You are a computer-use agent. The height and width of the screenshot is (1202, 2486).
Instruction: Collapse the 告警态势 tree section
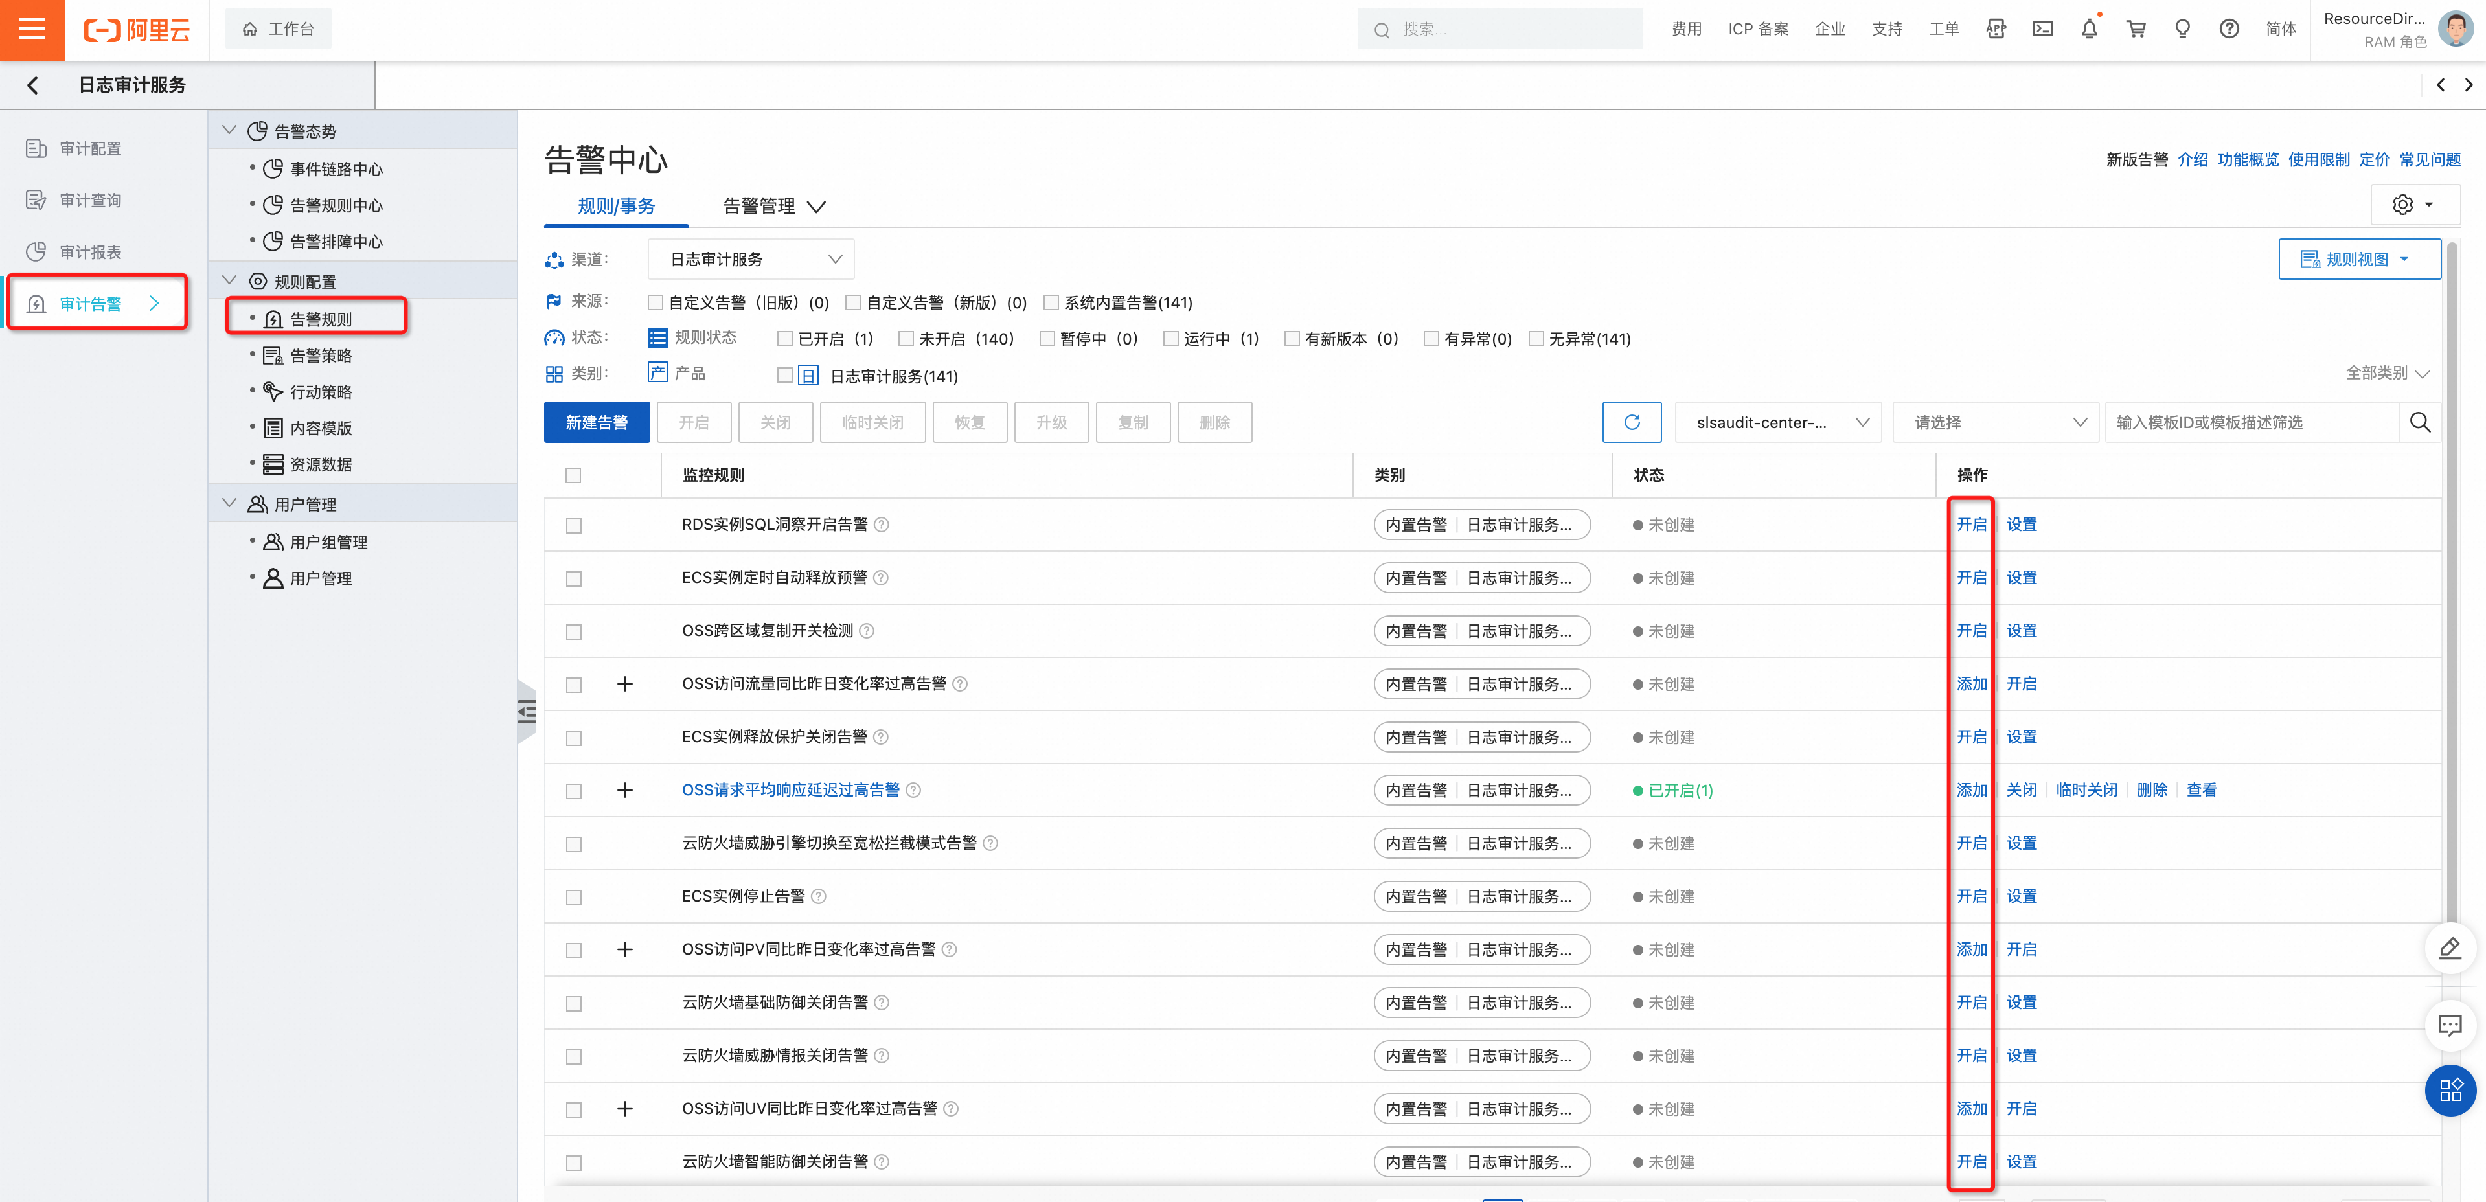229,130
